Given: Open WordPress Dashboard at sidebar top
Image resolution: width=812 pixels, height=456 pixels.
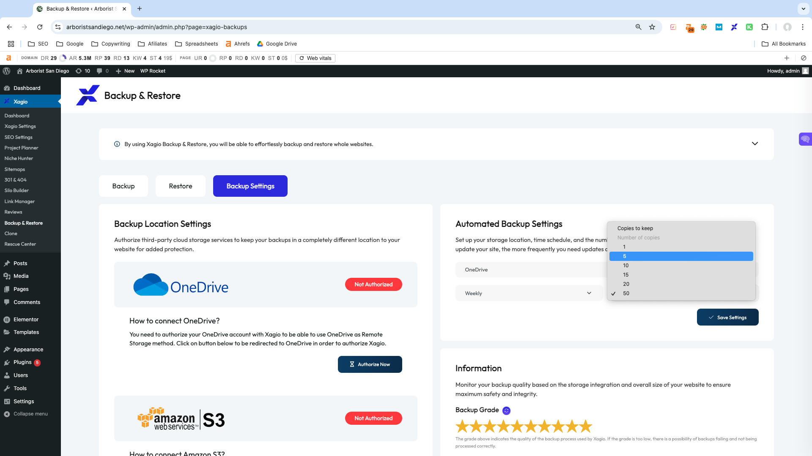Looking at the screenshot, I should coord(27,88).
